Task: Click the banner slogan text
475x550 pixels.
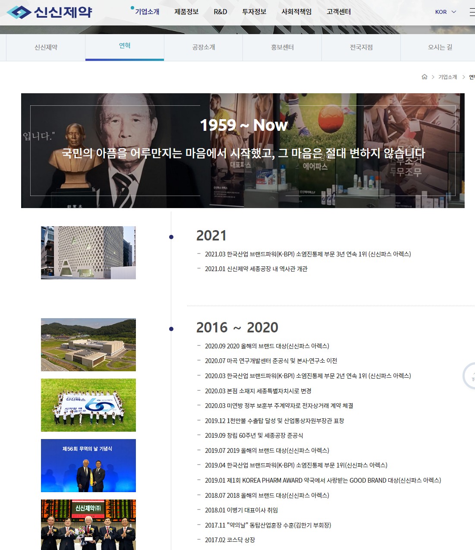Action: 243,153
